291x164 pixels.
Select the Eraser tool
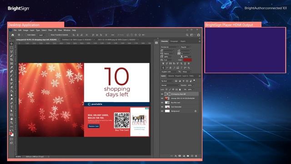point(11,87)
